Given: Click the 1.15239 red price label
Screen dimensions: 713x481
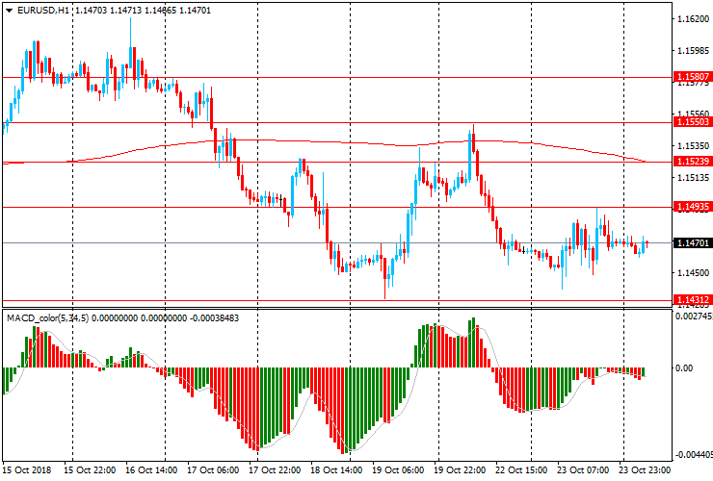Looking at the screenshot, I should click(692, 162).
